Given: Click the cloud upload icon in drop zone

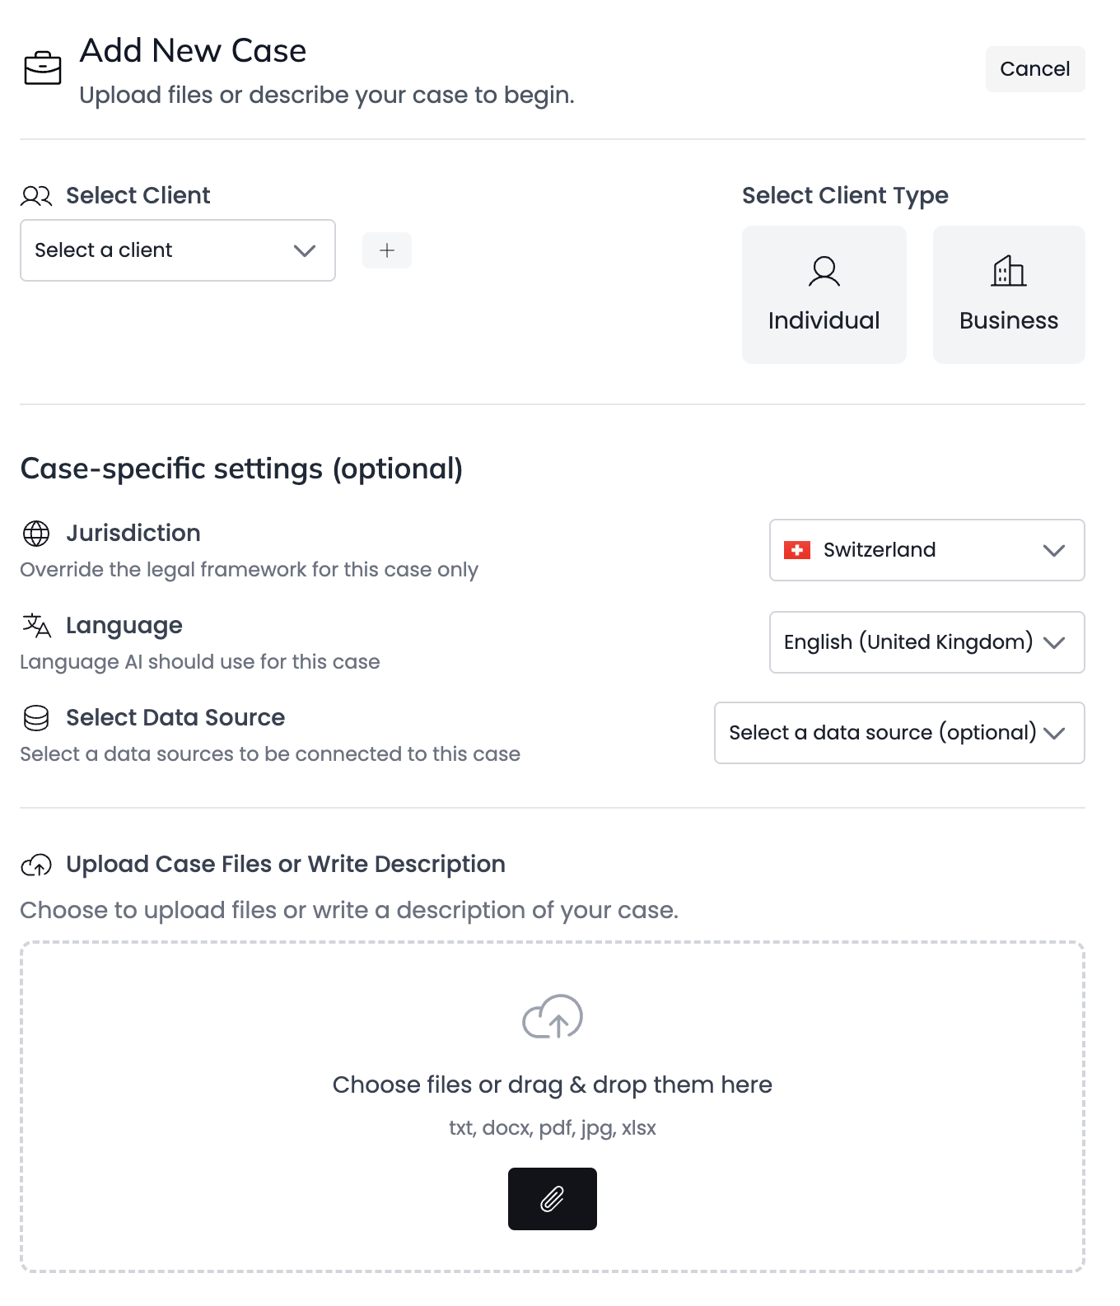Looking at the screenshot, I should click(553, 1017).
